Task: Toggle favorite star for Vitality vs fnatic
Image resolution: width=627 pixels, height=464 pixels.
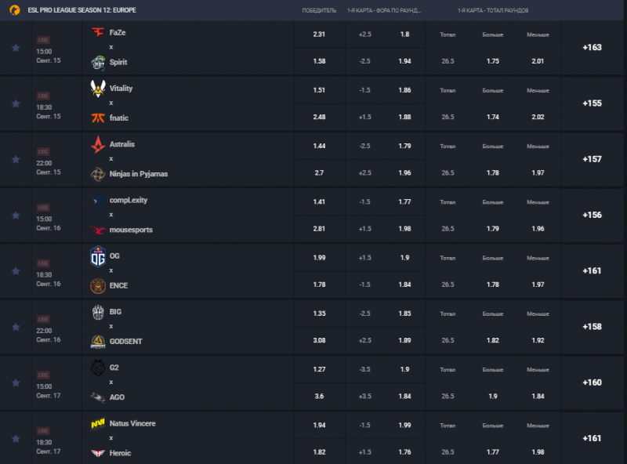Action: coord(16,104)
